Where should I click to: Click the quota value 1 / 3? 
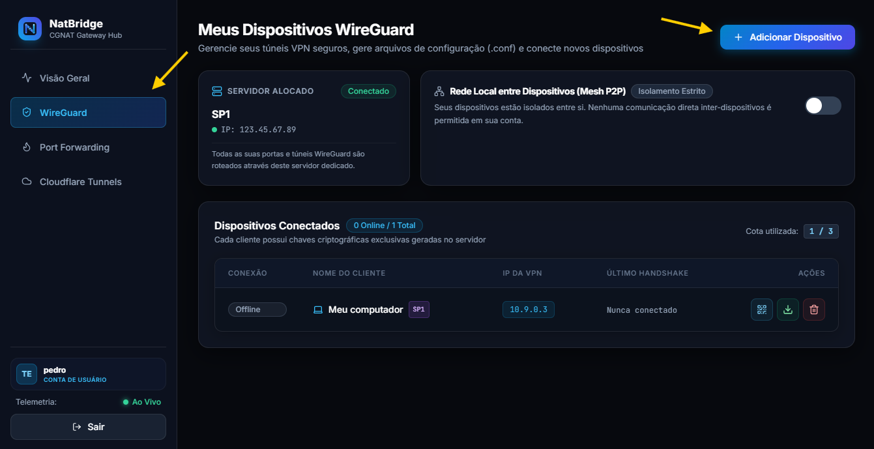(x=821, y=231)
